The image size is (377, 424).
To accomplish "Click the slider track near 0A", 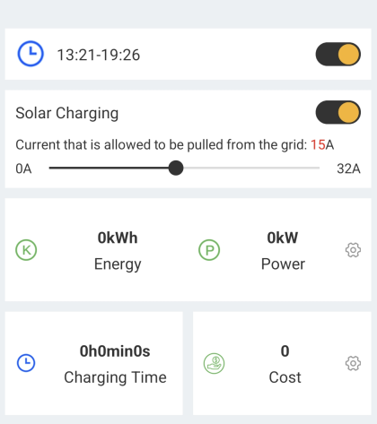I will click(x=57, y=168).
